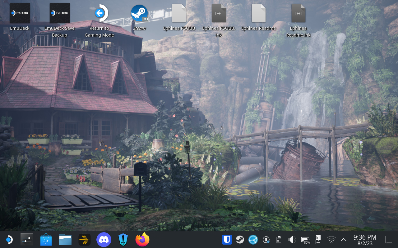Viewport: 398px width, 248px height.
Task: Launch Return to Gaming Mode shortcut
Action: [99, 13]
